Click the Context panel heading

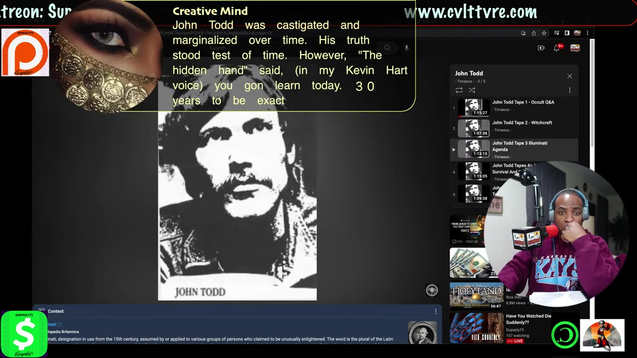pos(56,311)
